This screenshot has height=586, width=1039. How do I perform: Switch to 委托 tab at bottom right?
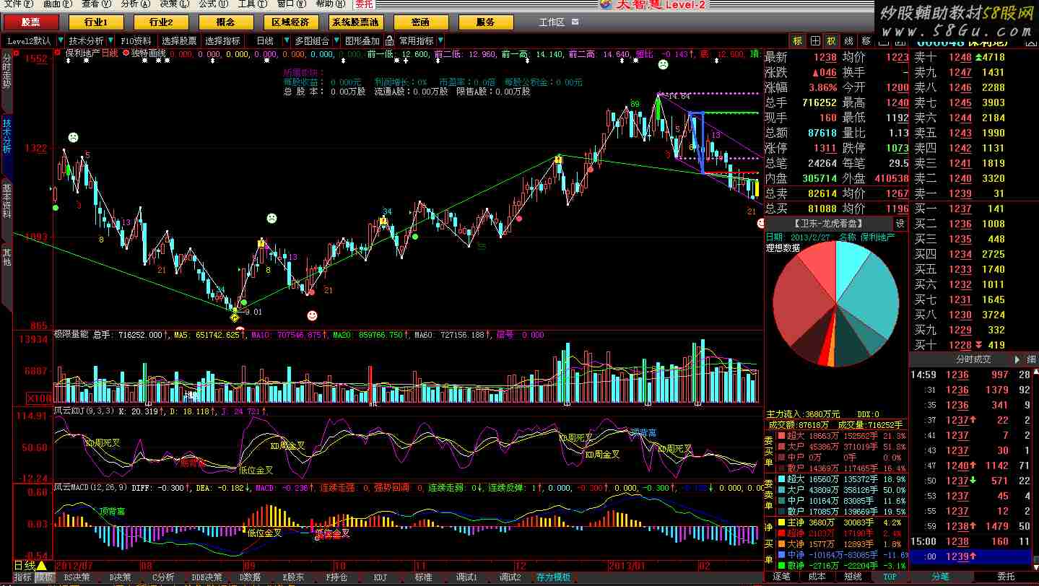click(1006, 577)
